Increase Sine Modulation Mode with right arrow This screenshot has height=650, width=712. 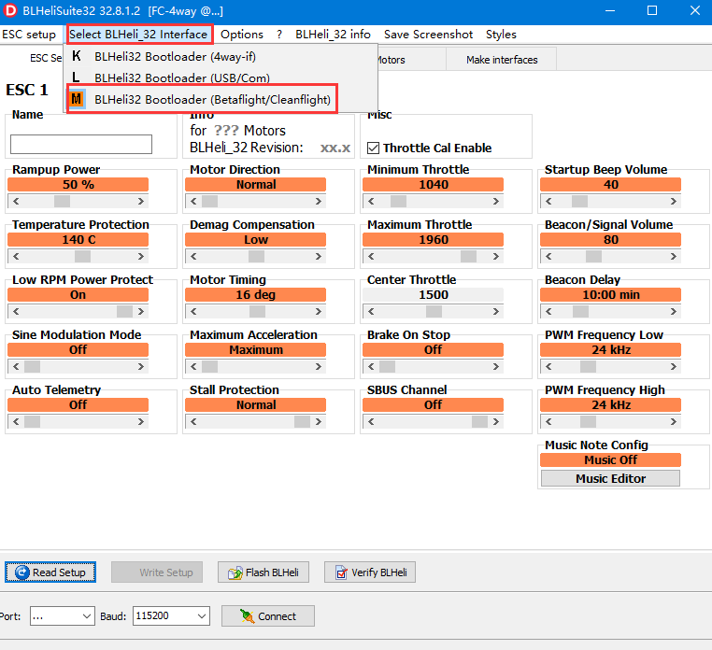coord(141,366)
